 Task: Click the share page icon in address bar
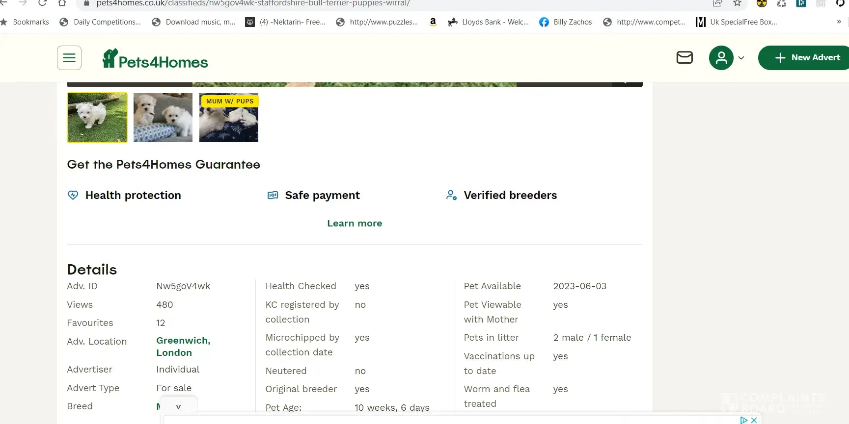[x=717, y=3]
